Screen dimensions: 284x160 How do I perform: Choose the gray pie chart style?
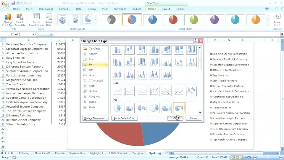click(111, 20)
